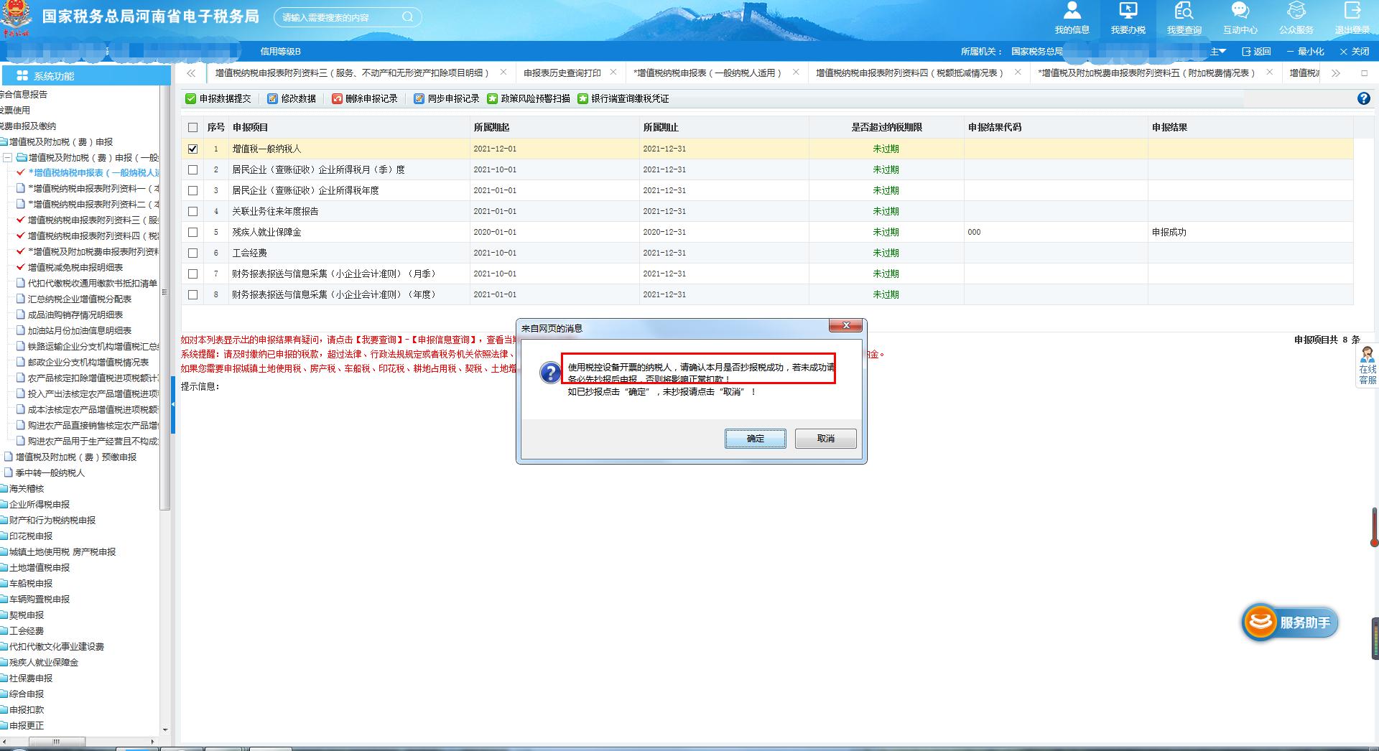Screen dimensions: 1379x751
Task: Switch to 附列资料四（税额抵减情况表） tab
Action: point(909,73)
